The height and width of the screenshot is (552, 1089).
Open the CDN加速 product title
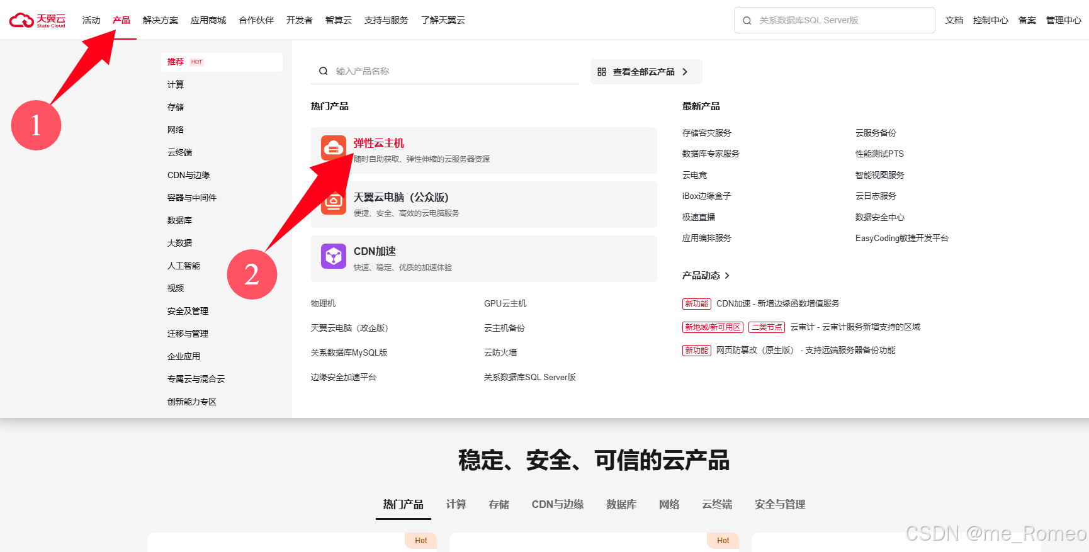[x=375, y=251]
